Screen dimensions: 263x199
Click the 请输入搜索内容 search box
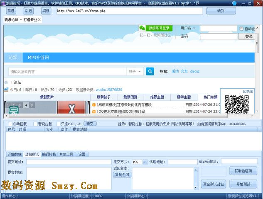tap(67, 72)
